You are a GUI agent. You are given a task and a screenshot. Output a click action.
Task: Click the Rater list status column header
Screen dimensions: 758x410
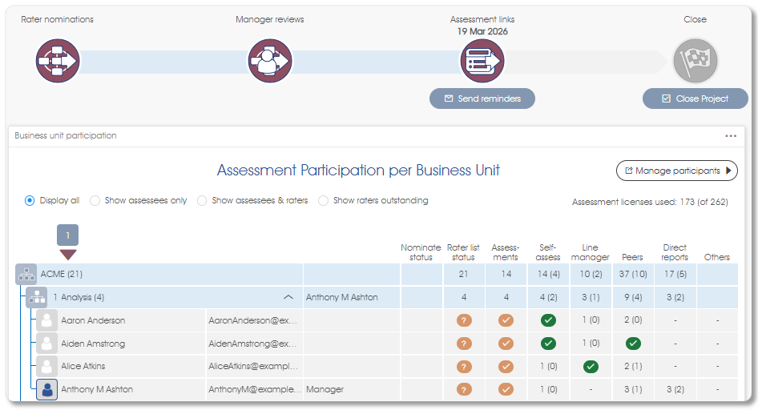[x=463, y=252]
